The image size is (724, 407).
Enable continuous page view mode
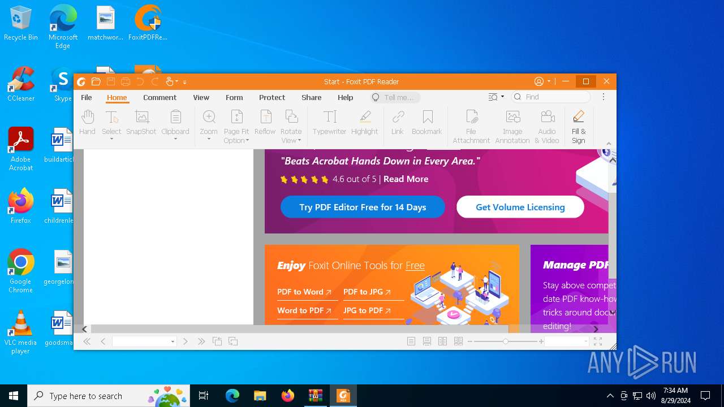pos(427,341)
